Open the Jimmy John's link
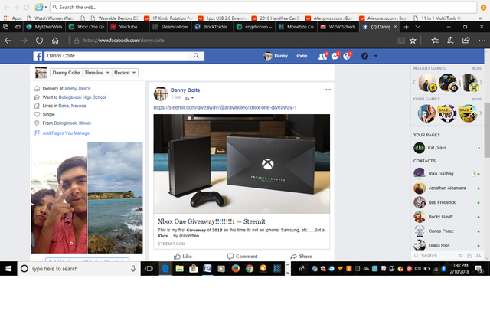This screenshot has height=321, width=490. coord(77,88)
